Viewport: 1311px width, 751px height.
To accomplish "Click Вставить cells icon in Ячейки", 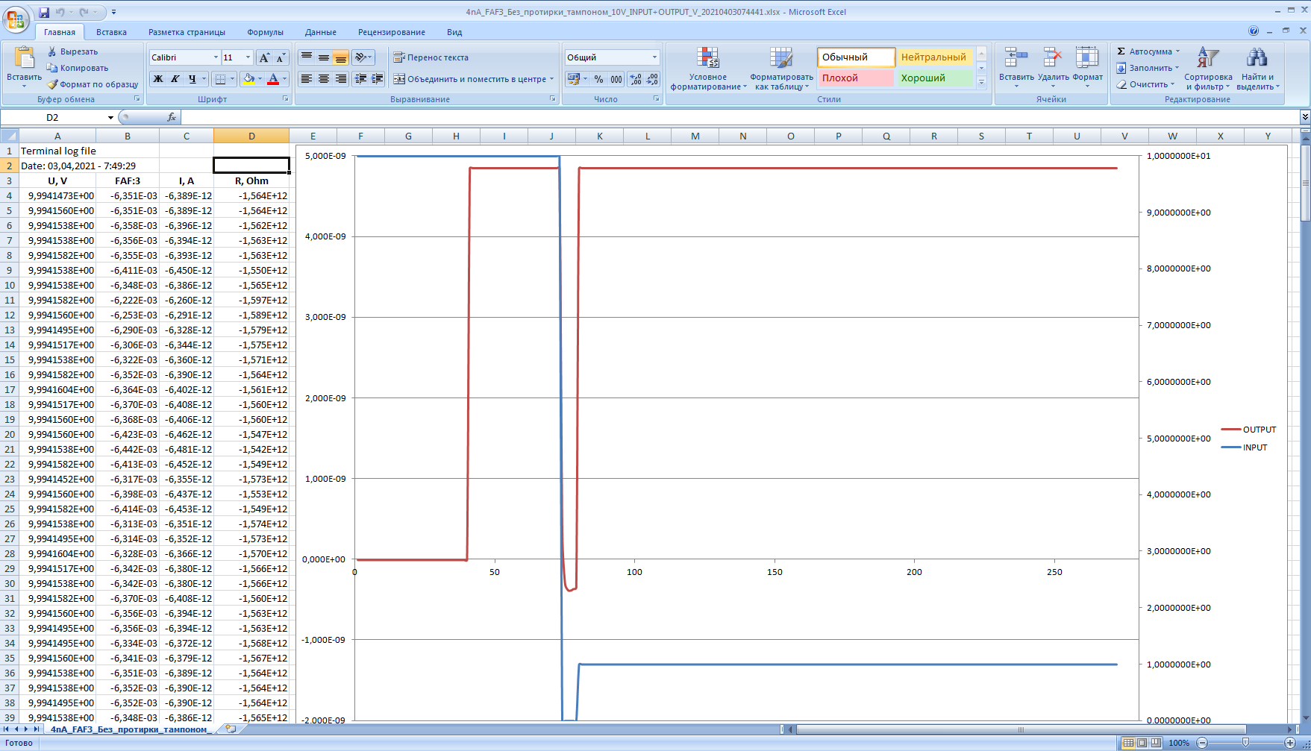I will (1016, 57).
